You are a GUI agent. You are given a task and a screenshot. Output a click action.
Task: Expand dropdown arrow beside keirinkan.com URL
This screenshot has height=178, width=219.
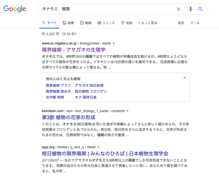coord(128,111)
